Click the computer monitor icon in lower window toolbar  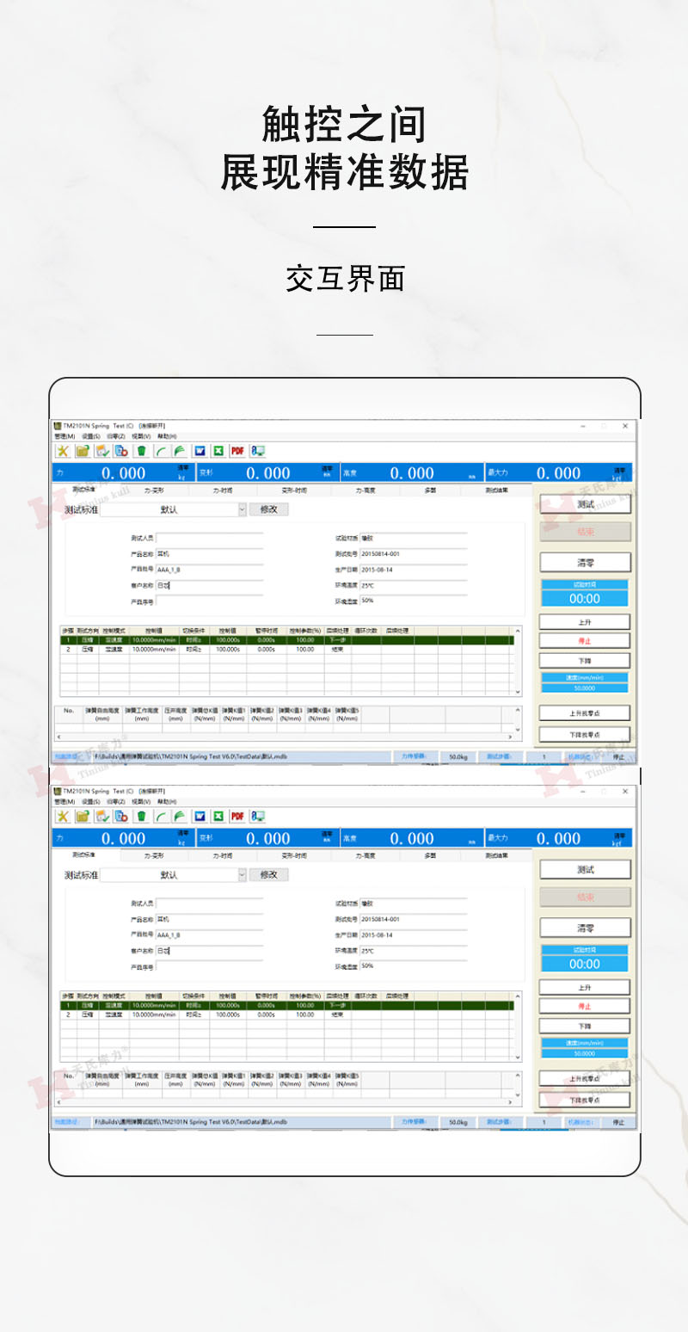click(x=257, y=817)
